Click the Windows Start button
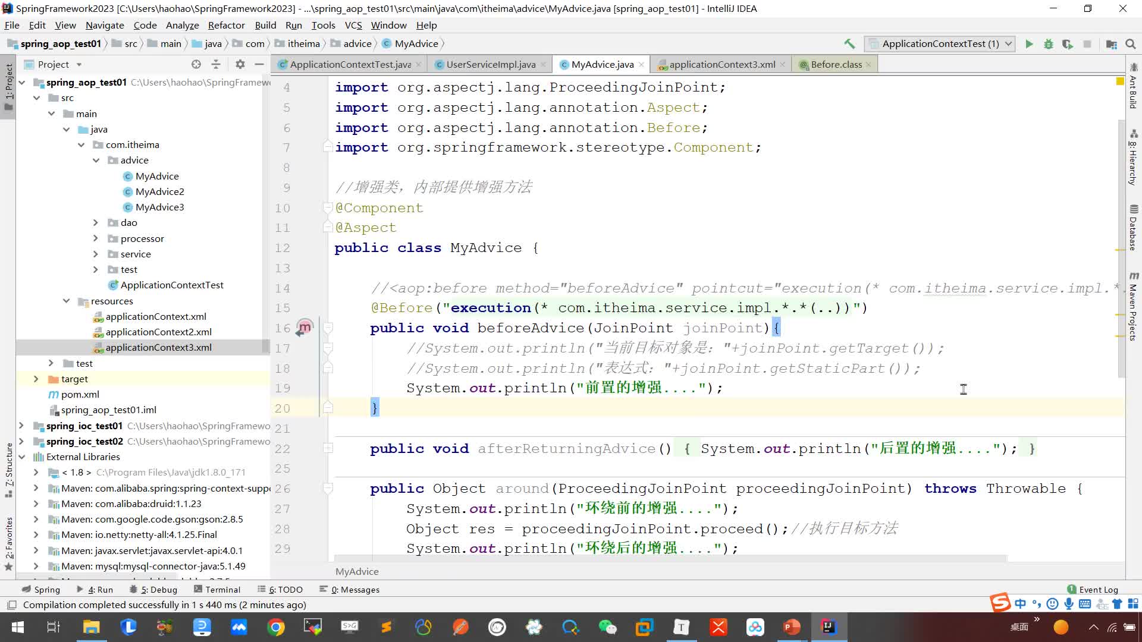The height and width of the screenshot is (642, 1142). pos(17,627)
